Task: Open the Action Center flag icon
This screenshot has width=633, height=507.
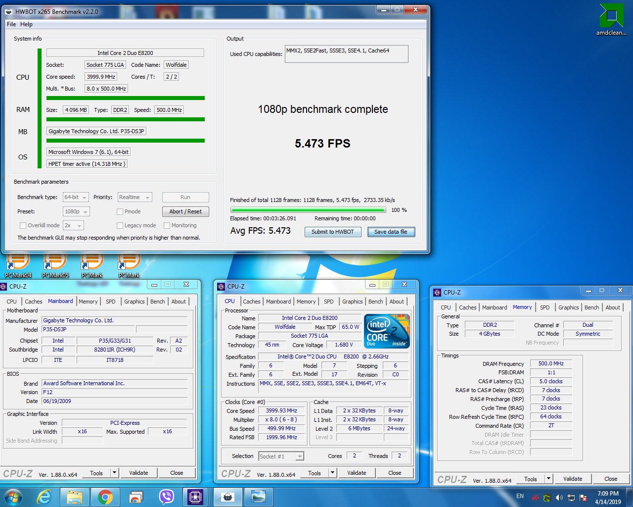Action: click(x=584, y=498)
